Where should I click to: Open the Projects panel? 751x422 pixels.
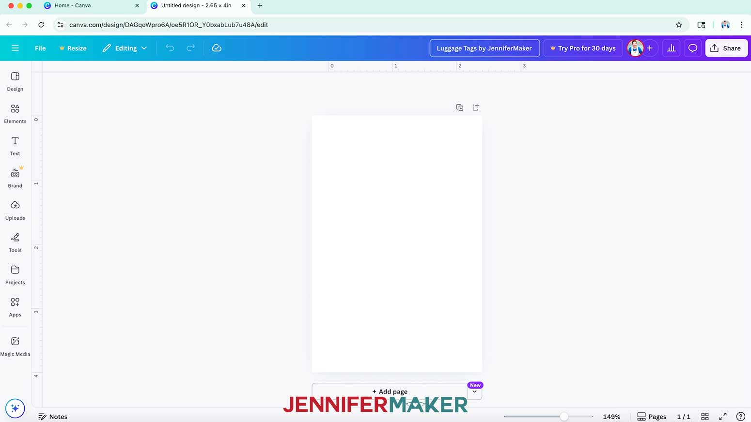coord(15,275)
